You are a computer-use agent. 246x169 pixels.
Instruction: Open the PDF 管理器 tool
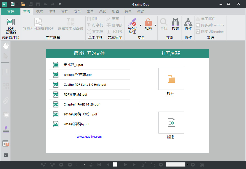point(11,26)
